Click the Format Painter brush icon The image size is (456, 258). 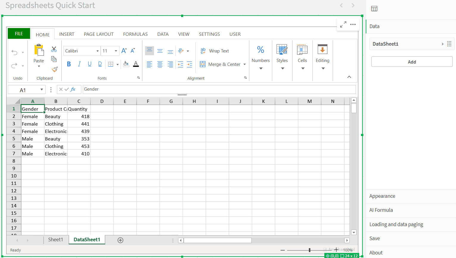55,69
